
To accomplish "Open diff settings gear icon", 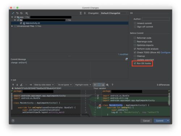I will pyautogui.click(x=107, y=85).
